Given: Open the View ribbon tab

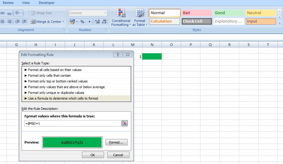Looking at the screenshot, I should tap(26, 3).
